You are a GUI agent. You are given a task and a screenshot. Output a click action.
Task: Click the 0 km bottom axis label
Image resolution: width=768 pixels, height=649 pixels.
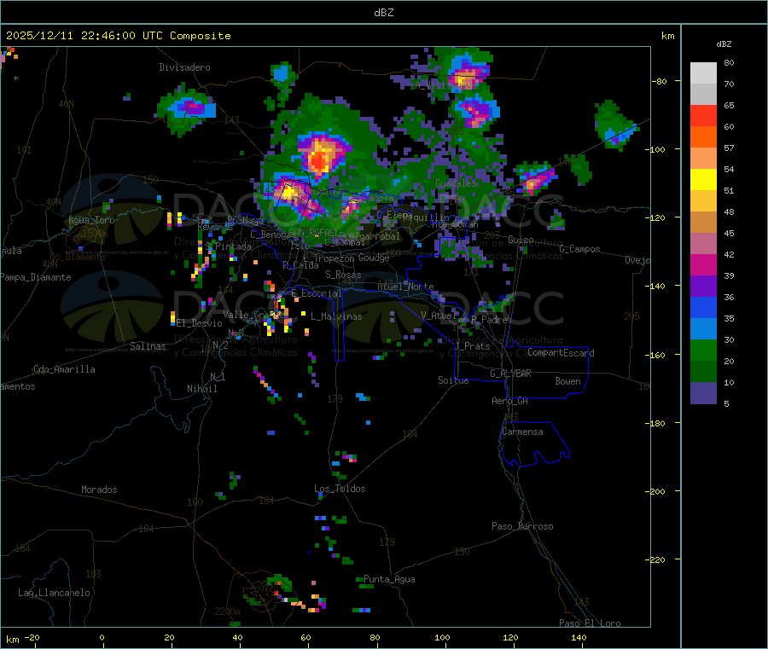tap(102, 637)
